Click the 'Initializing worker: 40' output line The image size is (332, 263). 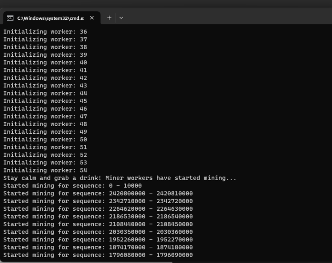pos(45,63)
